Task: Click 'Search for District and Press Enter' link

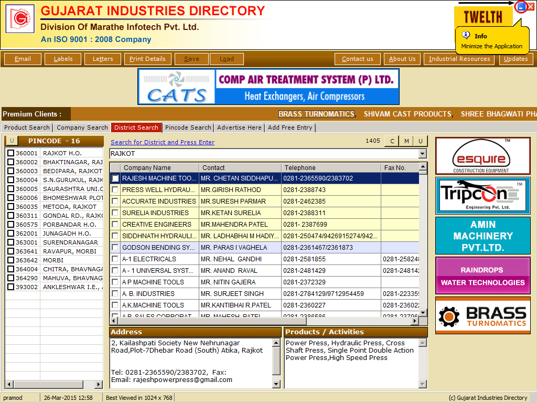Action: coord(163,142)
